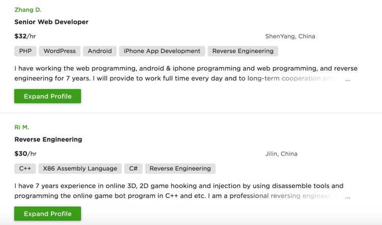Click the ellipsis ending Zhang D.'s description

click(348, 79)
